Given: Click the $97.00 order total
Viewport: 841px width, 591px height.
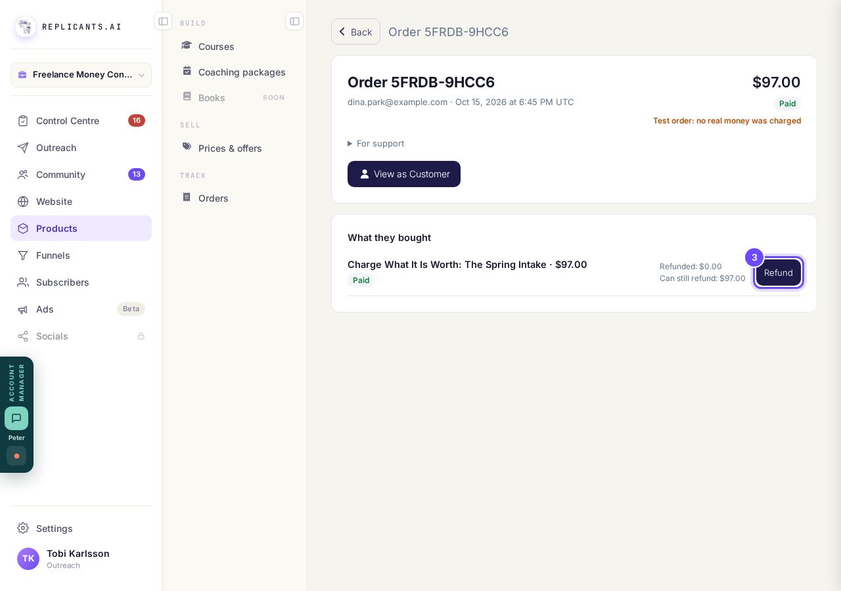Looking at the screenshot, I should [777, 82].
